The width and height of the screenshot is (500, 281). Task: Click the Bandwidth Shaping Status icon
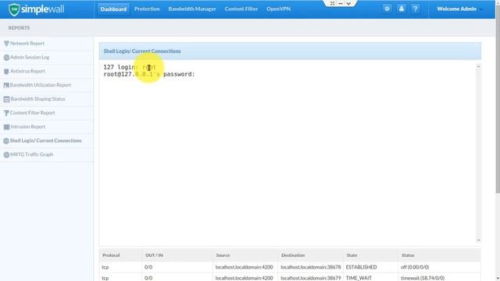tap(6, 99)
